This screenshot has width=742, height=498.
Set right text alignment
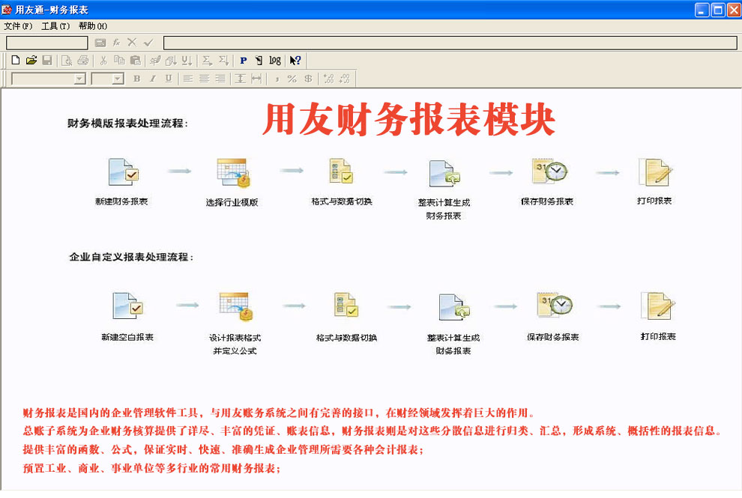[220, 79]
